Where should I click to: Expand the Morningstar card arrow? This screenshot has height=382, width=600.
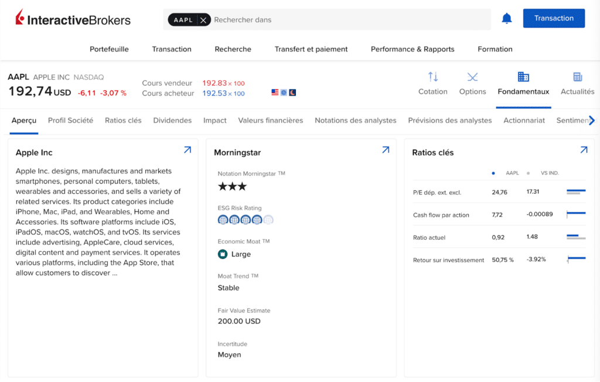[386, 150]
